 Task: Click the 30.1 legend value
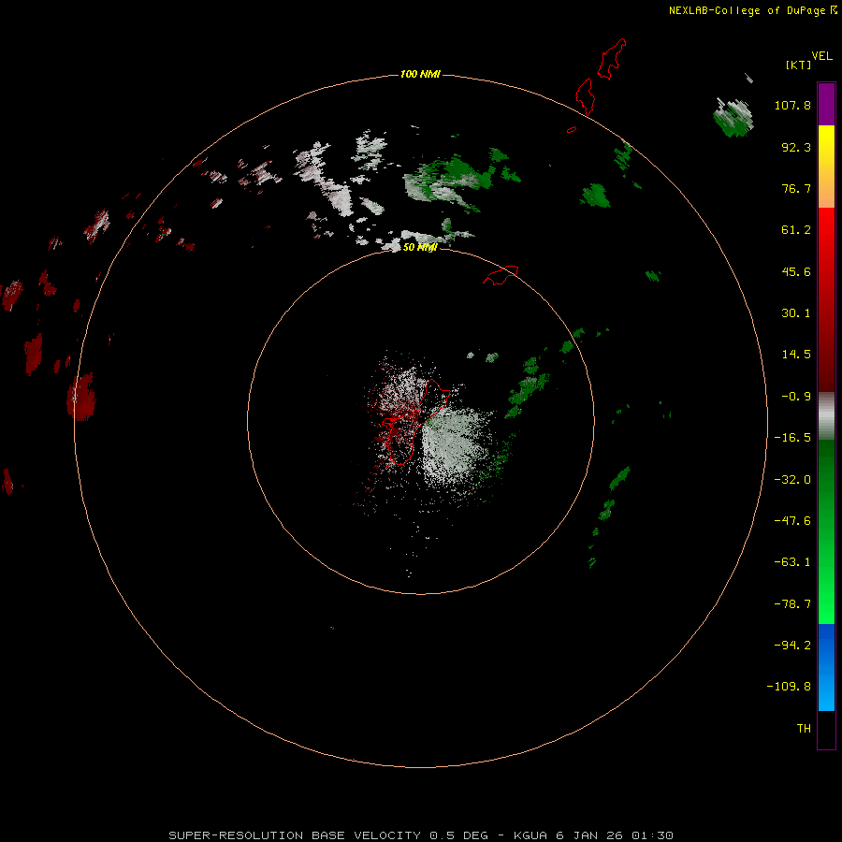(x=796, y=313)
